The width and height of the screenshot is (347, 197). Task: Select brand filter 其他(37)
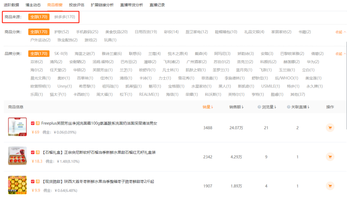click(x=298, y=94)
